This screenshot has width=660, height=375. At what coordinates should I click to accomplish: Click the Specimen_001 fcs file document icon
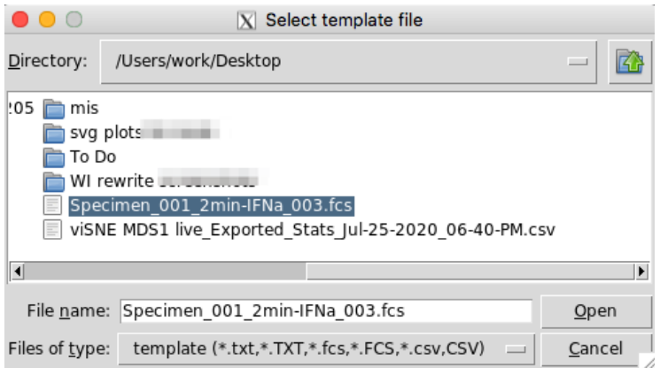pyautogui.click(x=52, y=206)
